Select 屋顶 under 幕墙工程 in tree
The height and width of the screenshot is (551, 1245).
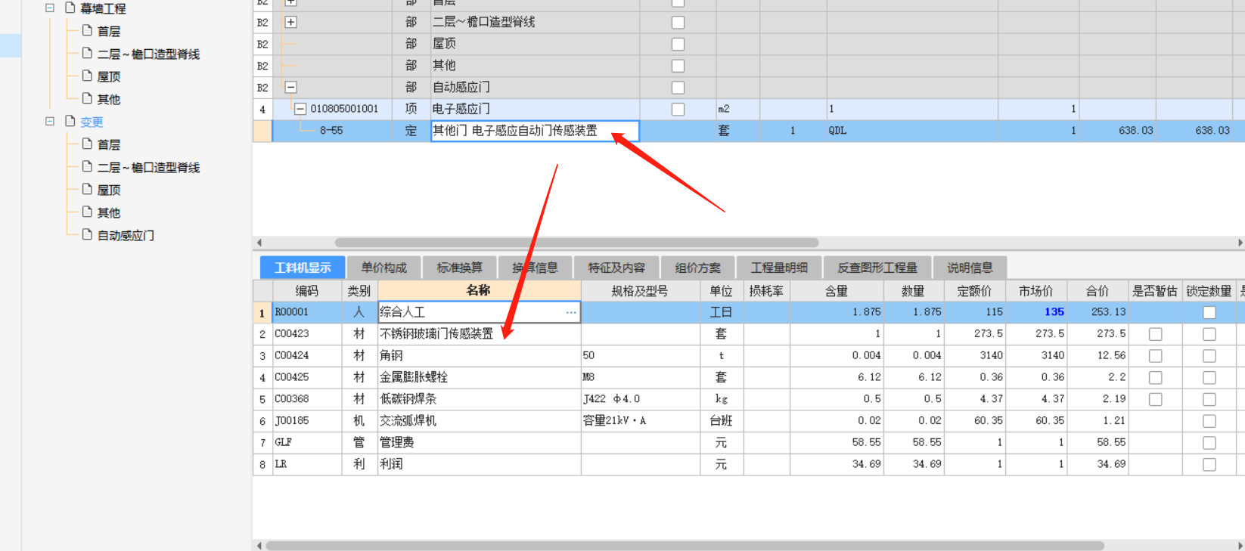coord(109,76)
